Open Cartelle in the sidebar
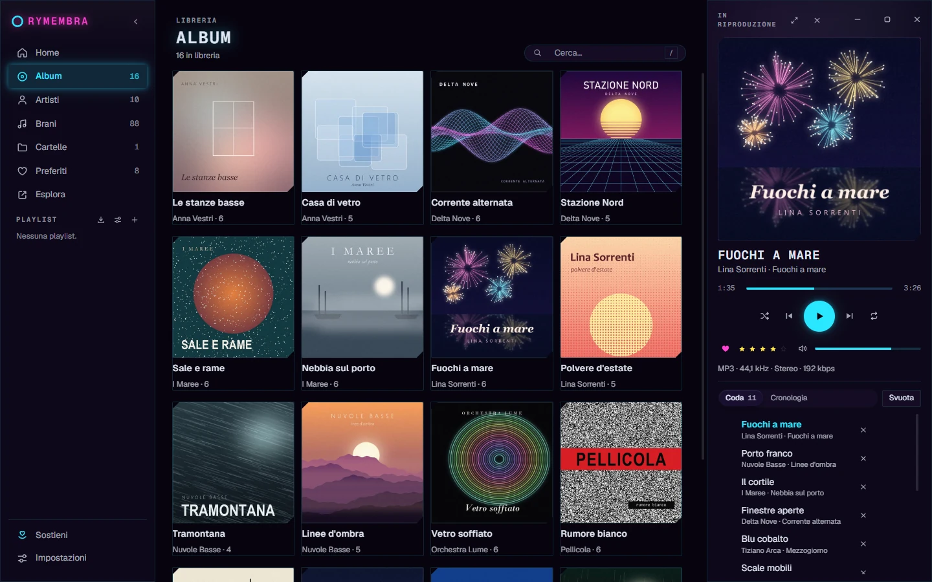Screen dimensions: 932x582 click(78, 147)
